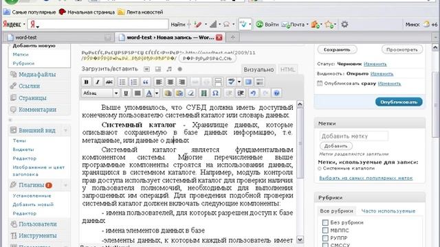Paste as plain text
Screen dimensions: 440x247
pos(168,93)
